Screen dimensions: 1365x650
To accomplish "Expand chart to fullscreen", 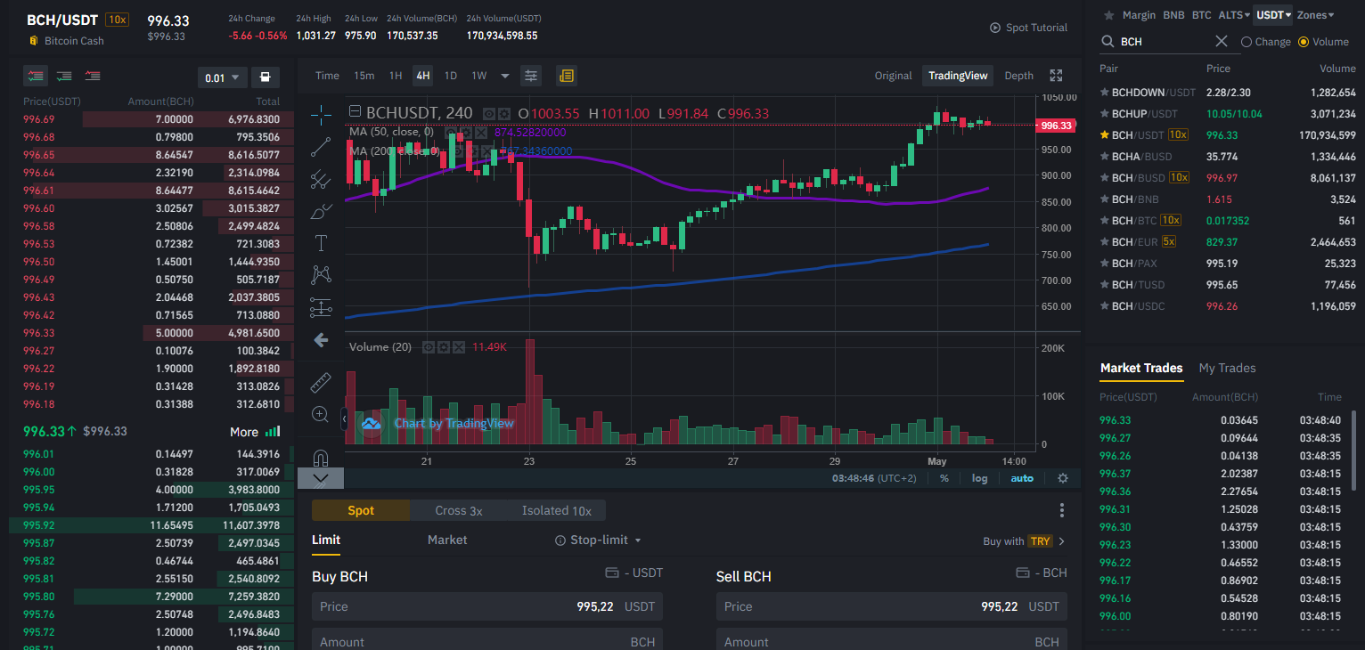I will click(1057, 76).
